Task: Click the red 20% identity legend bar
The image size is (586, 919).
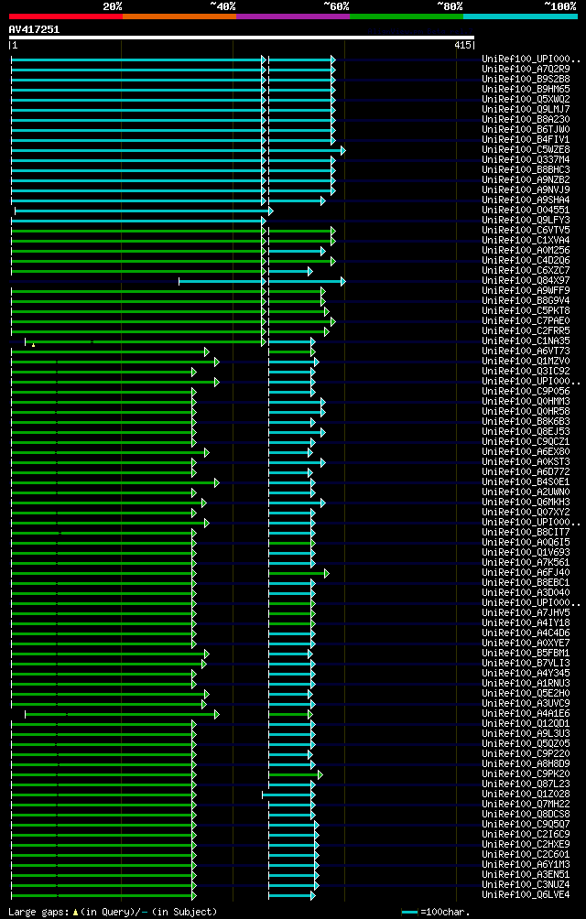Action: pos(66,16)
